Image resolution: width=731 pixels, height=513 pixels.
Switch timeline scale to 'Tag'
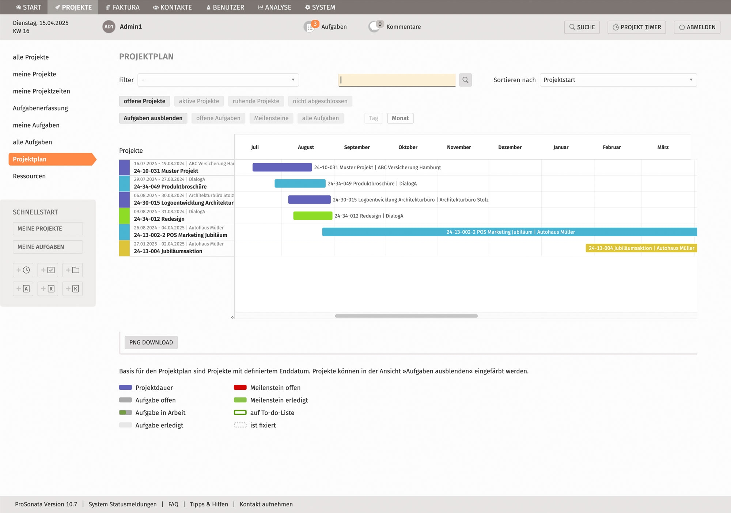(373, 118)
